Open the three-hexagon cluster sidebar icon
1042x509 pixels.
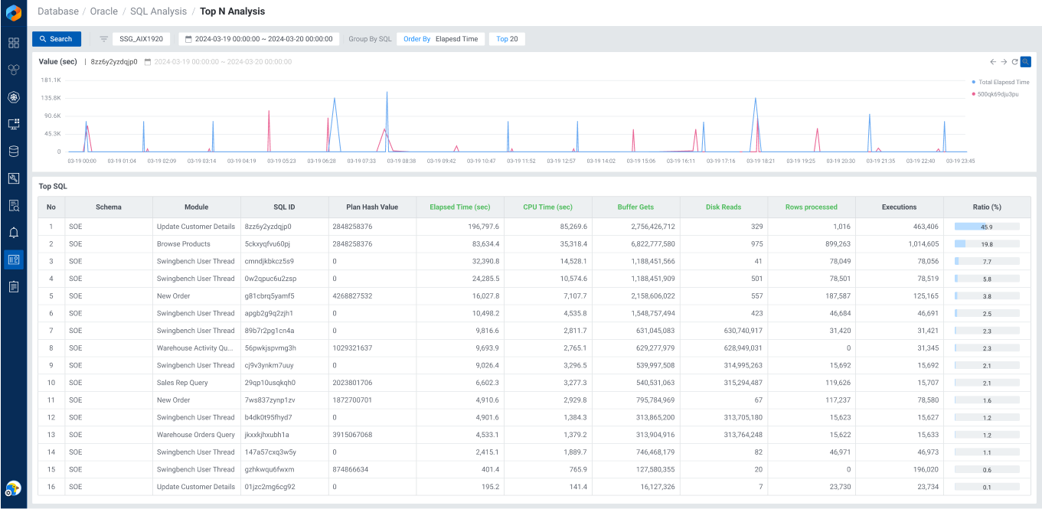pyautogui.click(x=14, y=70)
